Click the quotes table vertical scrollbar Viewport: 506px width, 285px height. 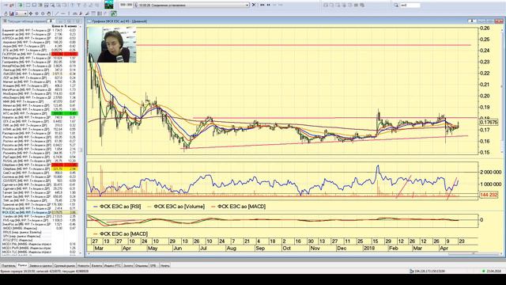[81, 150]
